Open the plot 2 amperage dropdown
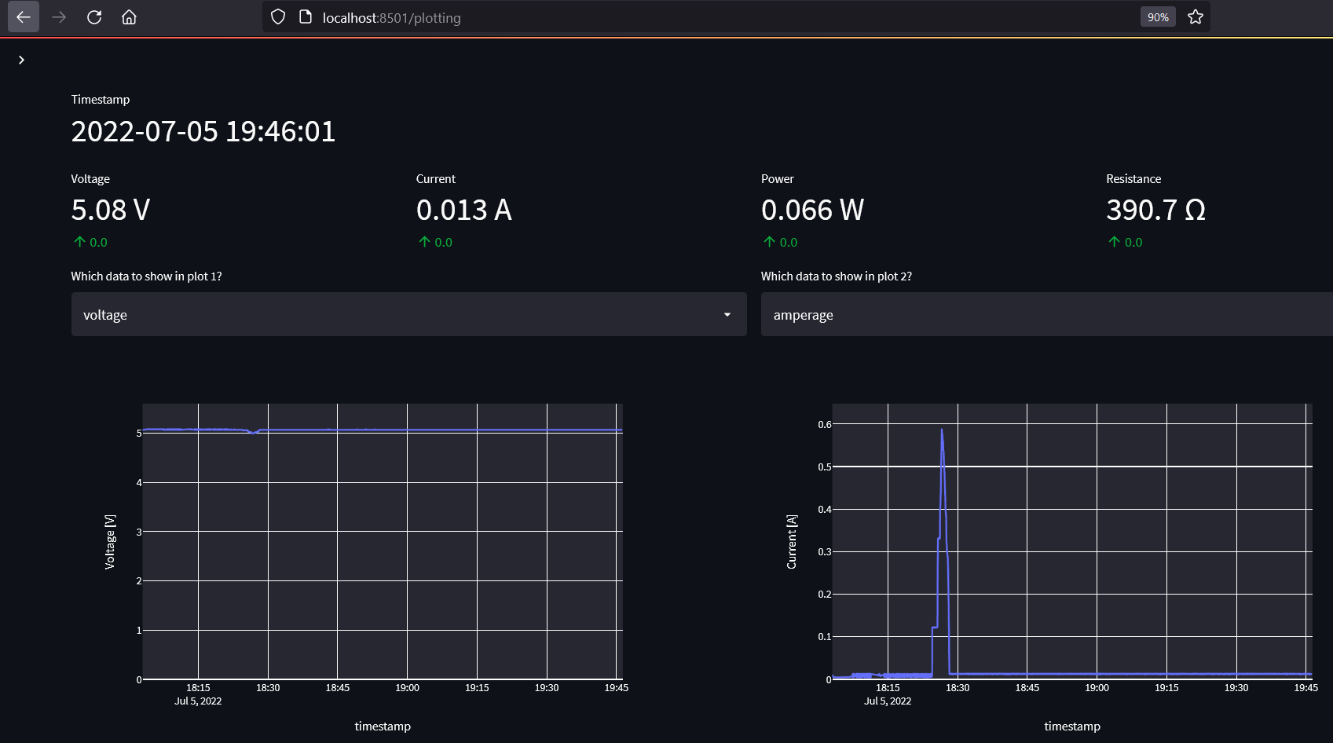 (x=1046, y=314)
